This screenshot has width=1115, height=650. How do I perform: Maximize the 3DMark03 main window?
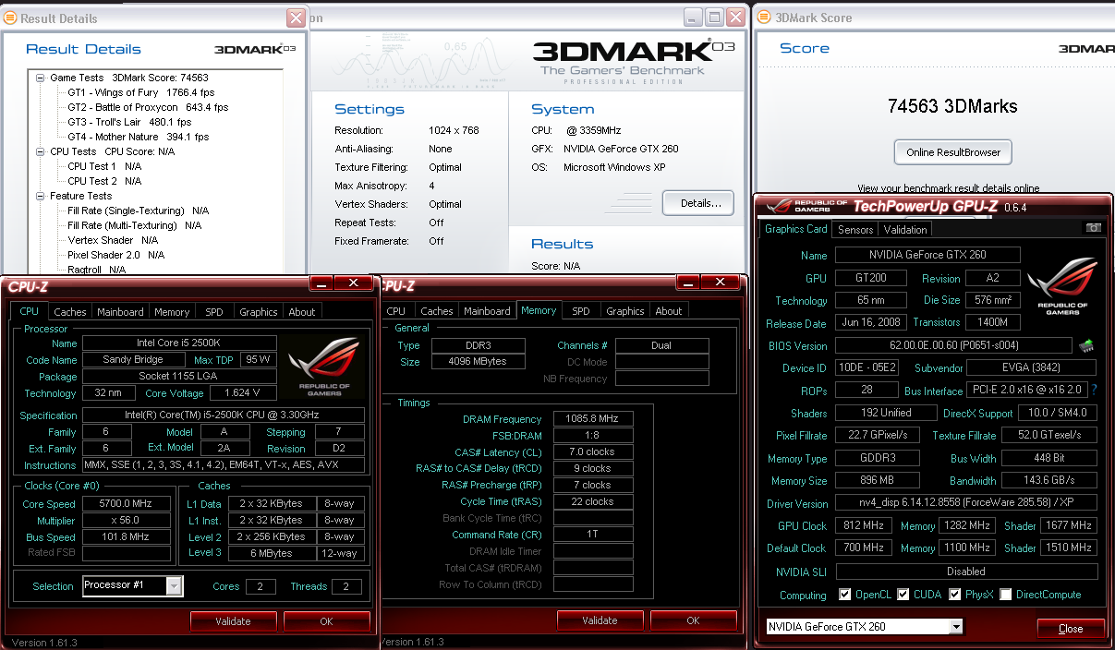(x=715, y=17)
